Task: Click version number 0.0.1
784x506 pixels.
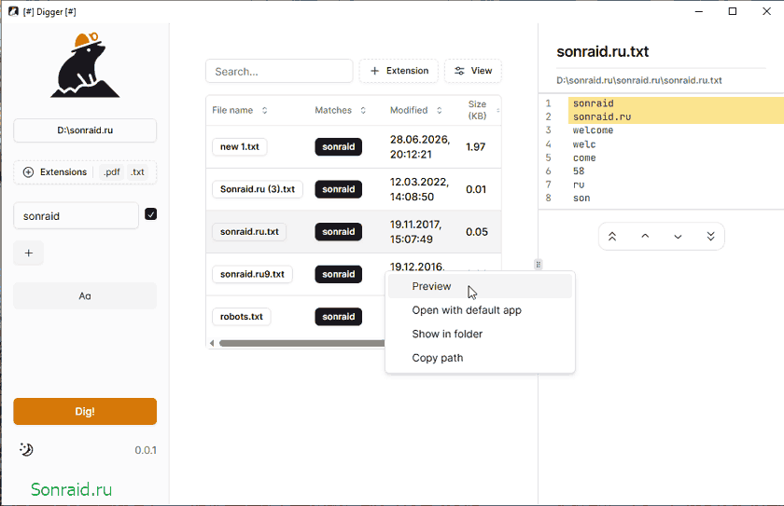Action: coord(146,450)
